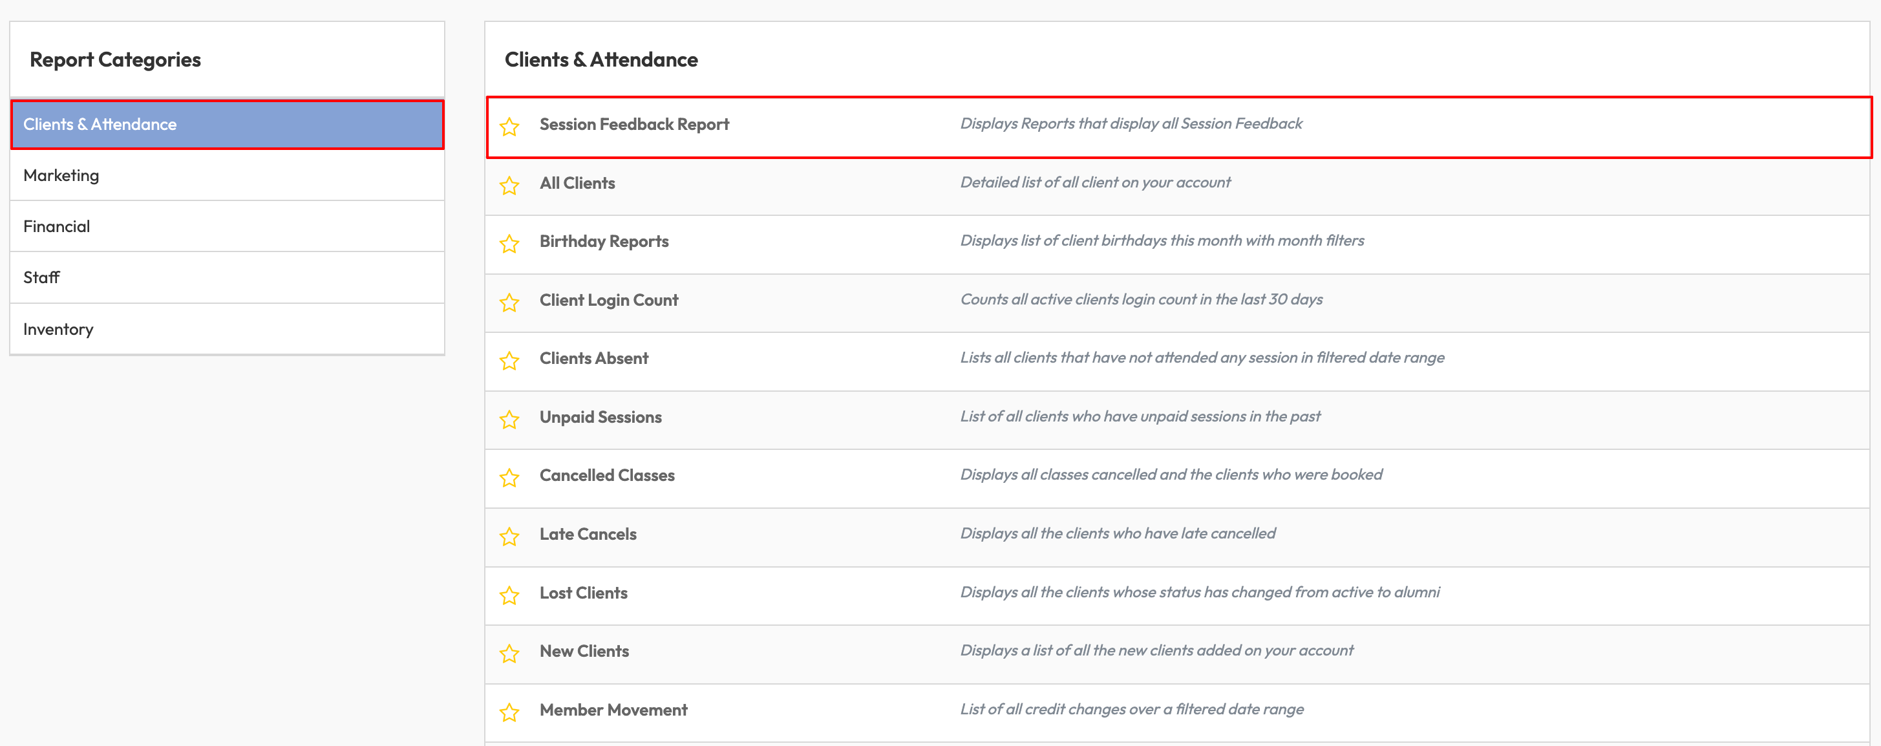Open the New Clients report

(584, 651)
